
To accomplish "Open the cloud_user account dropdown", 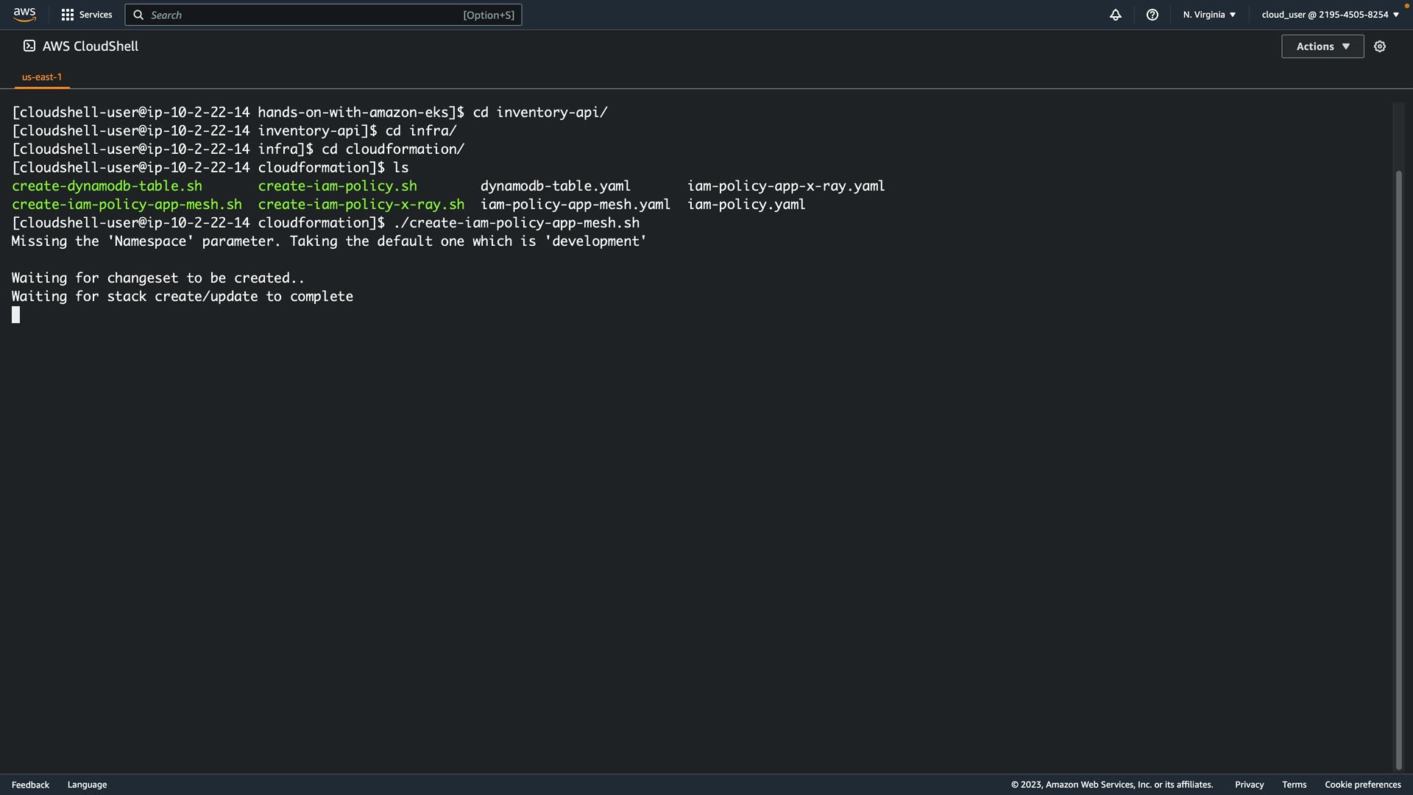I will click(x=1329, y=15).
